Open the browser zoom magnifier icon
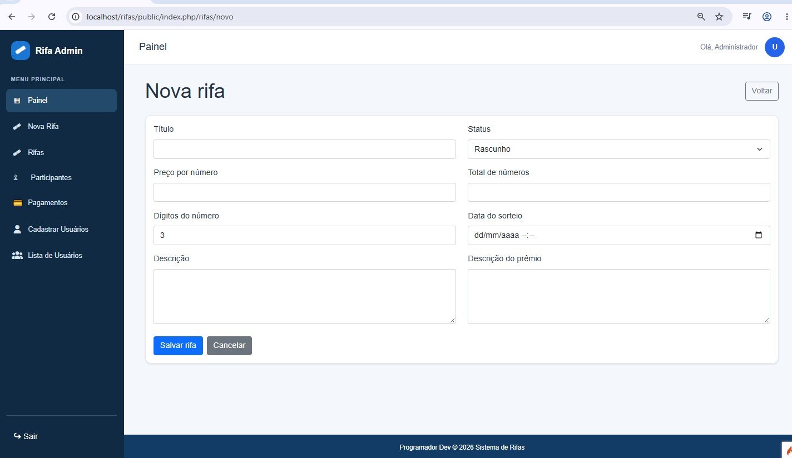Viewport: 792px width, 458px height. click(x=701, y=17)
